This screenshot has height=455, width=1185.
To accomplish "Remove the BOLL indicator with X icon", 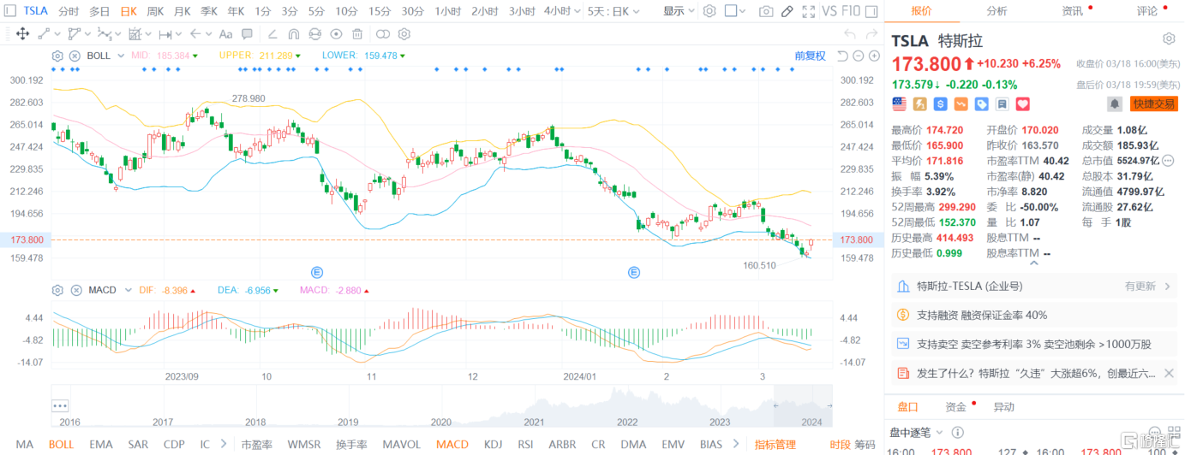I will click(x=75, y=56).
